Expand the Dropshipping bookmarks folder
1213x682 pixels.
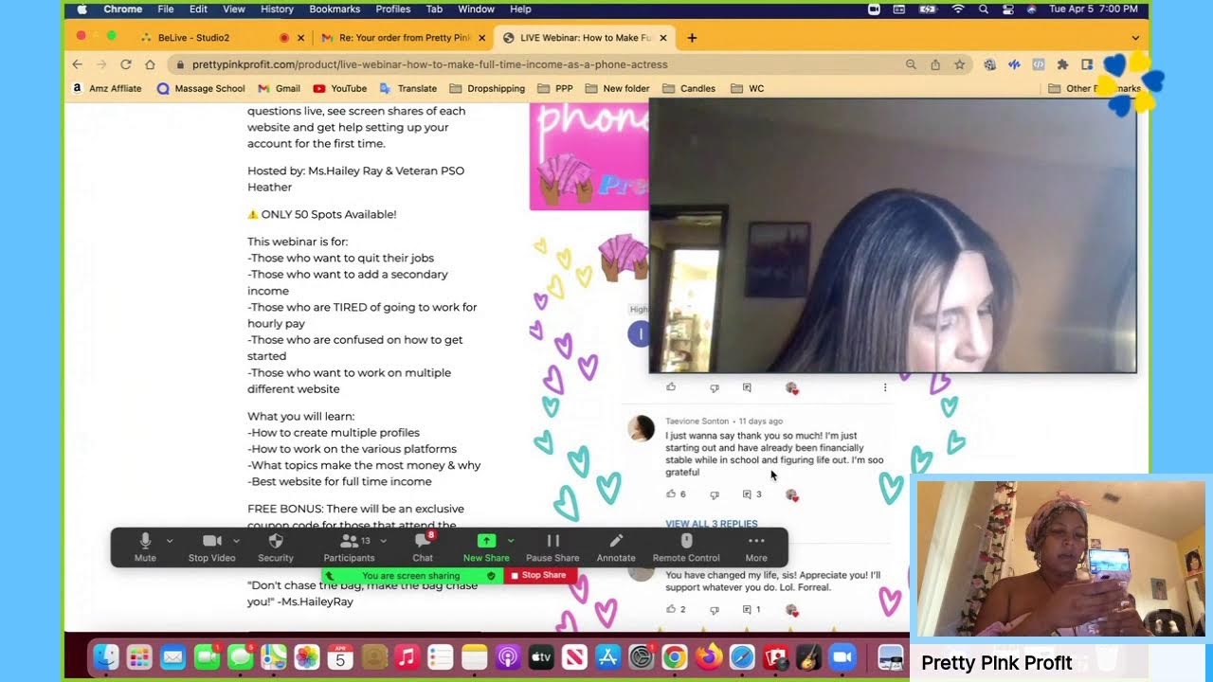click(x=487, y=88)
